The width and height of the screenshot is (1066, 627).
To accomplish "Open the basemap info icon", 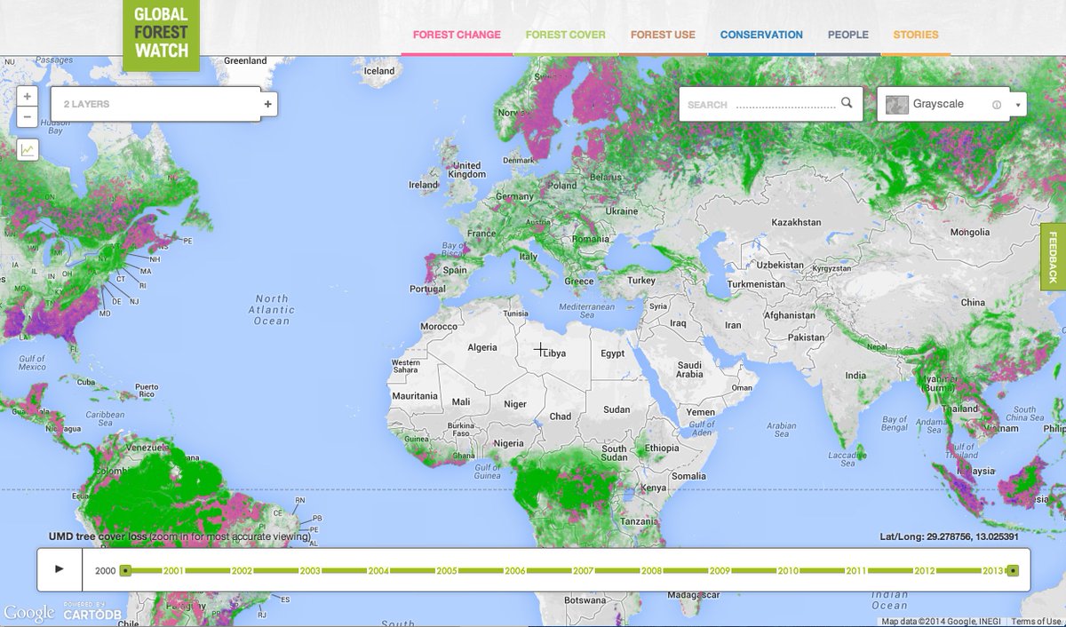I will (996, 105).
